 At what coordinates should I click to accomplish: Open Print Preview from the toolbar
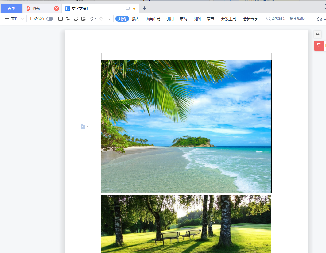[83, 19]
